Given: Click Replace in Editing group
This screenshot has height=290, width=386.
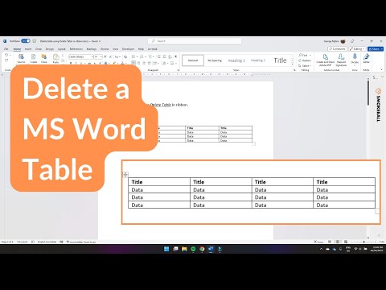Looking at the screenshot, I should (305, 60).
